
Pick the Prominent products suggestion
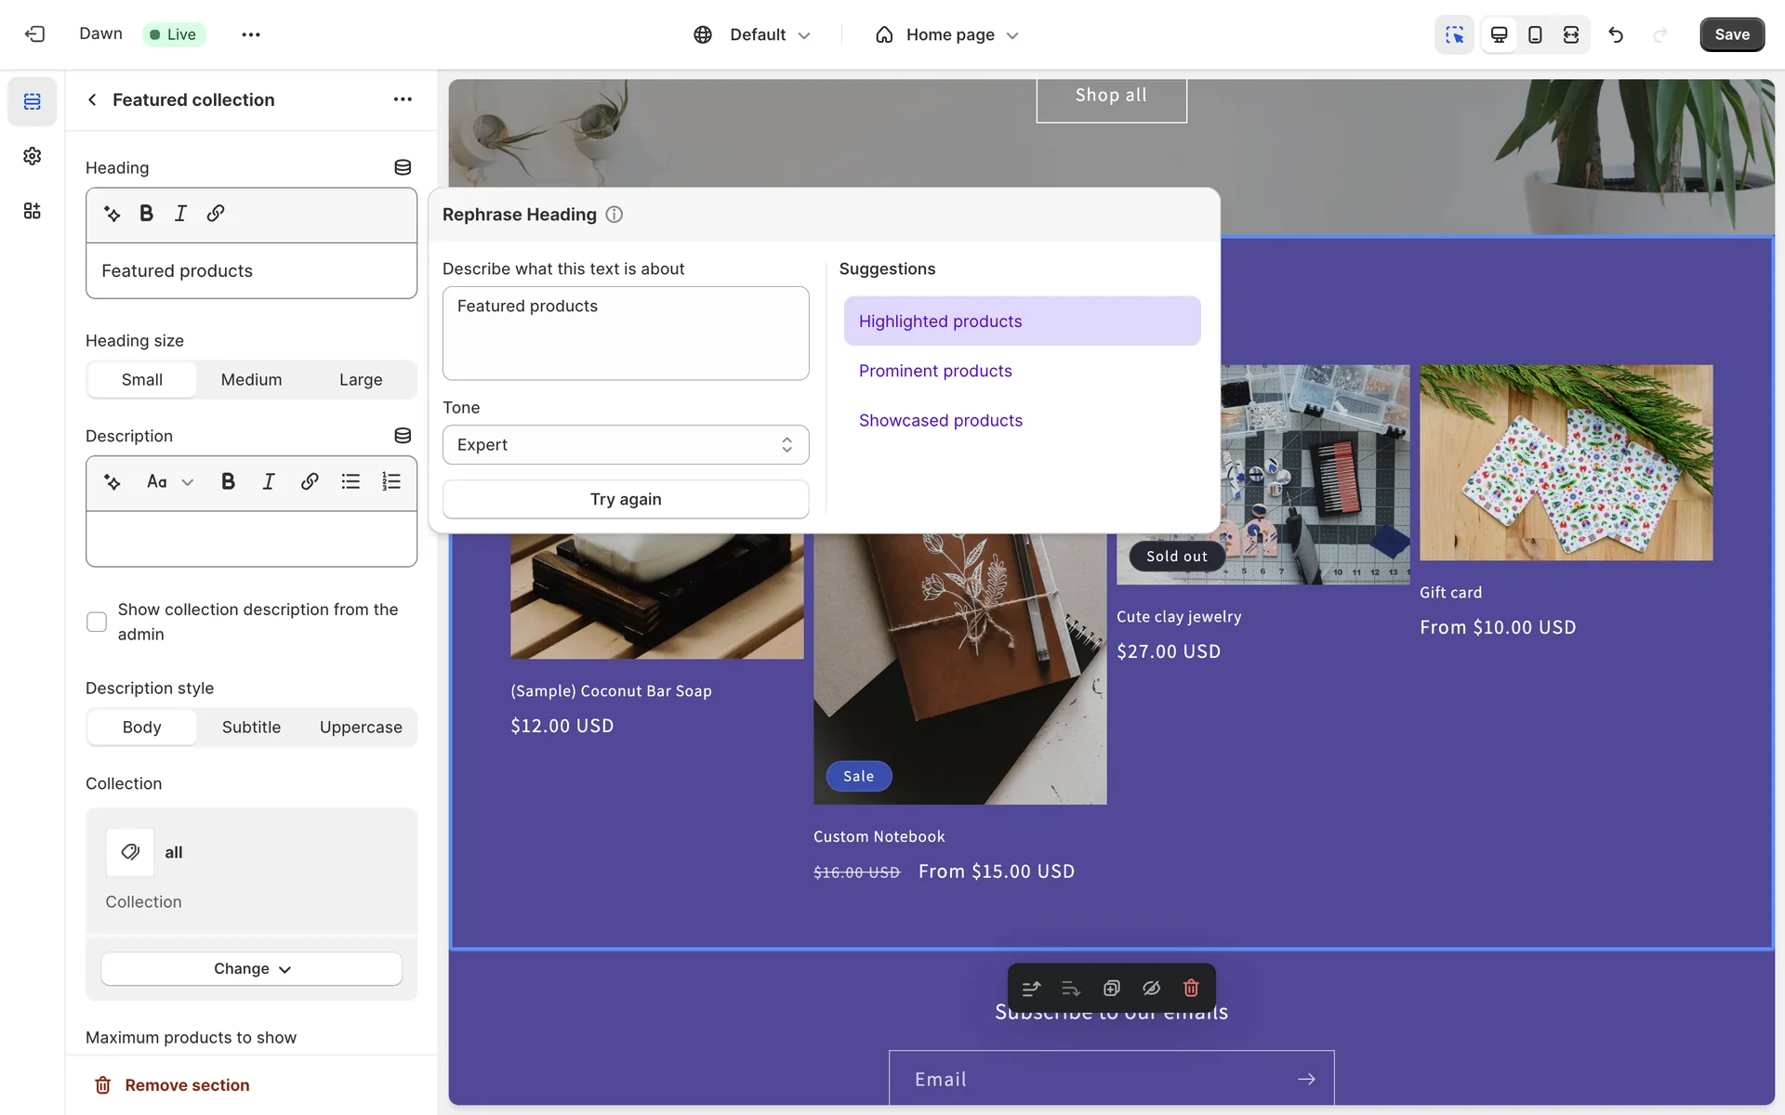(935, 371)
